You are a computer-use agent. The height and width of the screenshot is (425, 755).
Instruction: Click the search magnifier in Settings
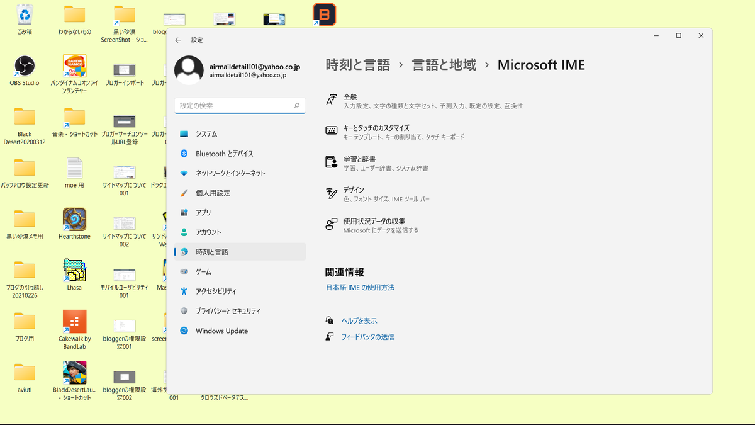297,106
